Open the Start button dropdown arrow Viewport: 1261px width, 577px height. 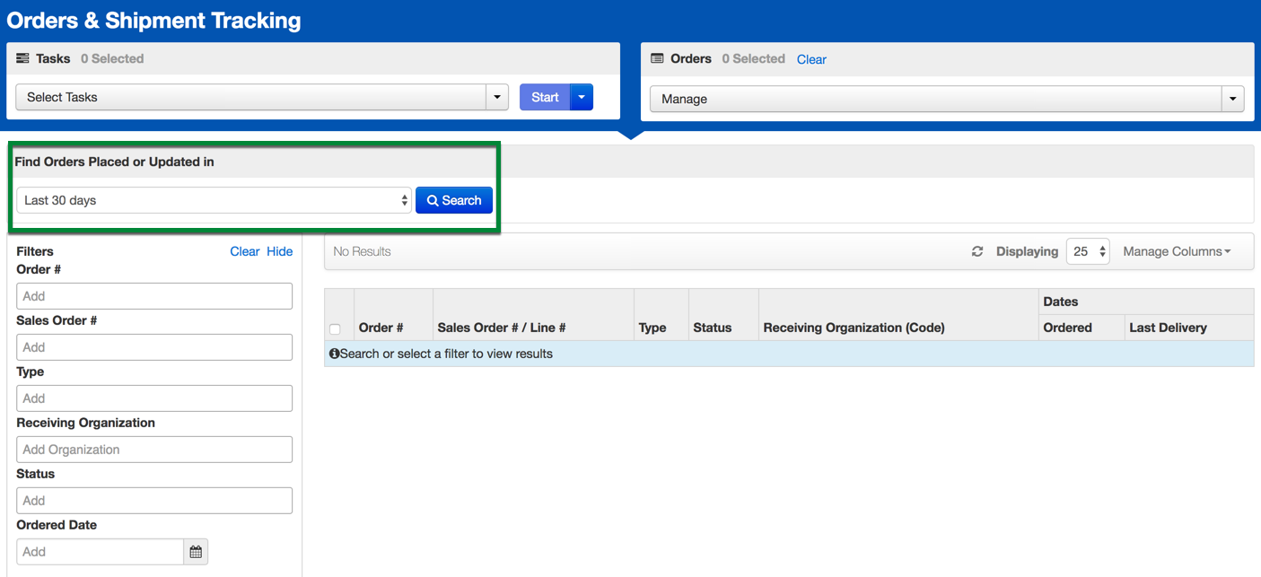pos(582,97)
